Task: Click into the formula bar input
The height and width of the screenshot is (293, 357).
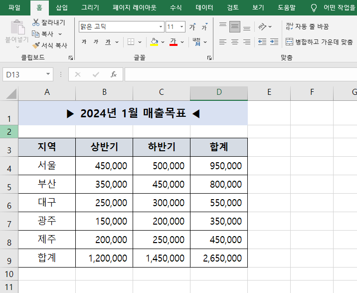Action: coord(241,74)
